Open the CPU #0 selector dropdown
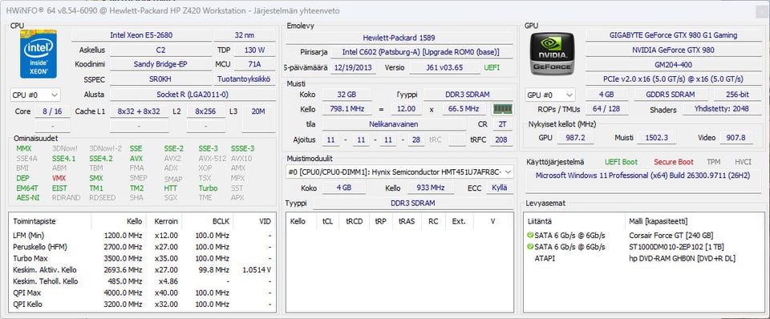The image size is (770, 319). [35, 95]
